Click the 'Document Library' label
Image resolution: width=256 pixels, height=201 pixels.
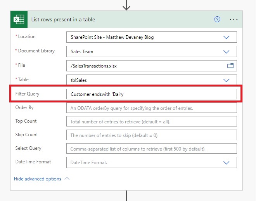(x=36, y=51)
